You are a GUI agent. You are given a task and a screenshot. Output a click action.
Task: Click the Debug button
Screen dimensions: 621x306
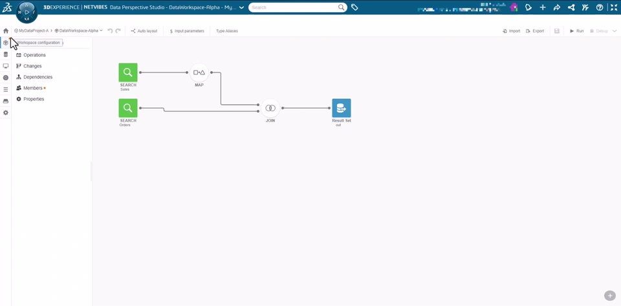pos(599,31)
